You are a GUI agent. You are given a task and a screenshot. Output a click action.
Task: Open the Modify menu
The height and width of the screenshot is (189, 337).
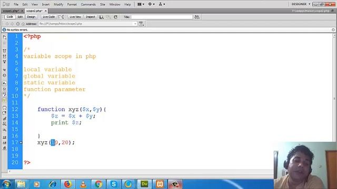[x=58, y=4]
